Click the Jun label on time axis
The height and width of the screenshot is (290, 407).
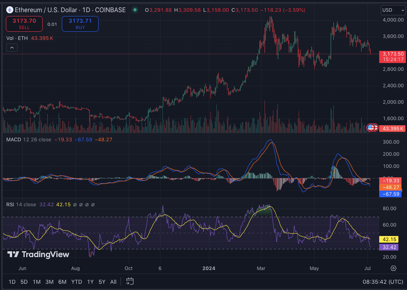[x=22, y=268]
